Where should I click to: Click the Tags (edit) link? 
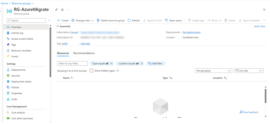[65, 44]
